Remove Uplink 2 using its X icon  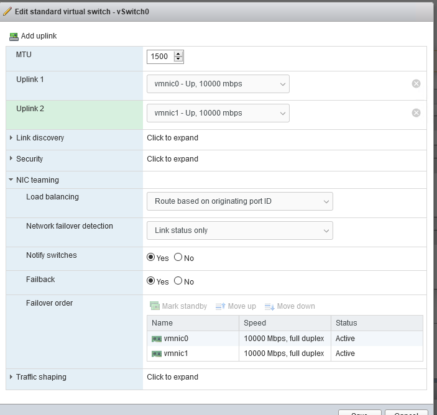[x=416, y=113]
